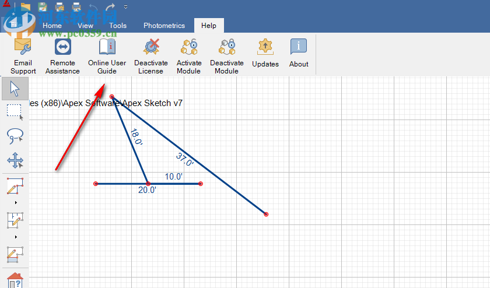The width and height of the screenshot is (490, 288).
Task: Click the Deactivate Module icon
Action: tap(226, 56)
